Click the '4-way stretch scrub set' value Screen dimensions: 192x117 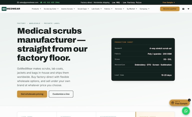(160, 48)
